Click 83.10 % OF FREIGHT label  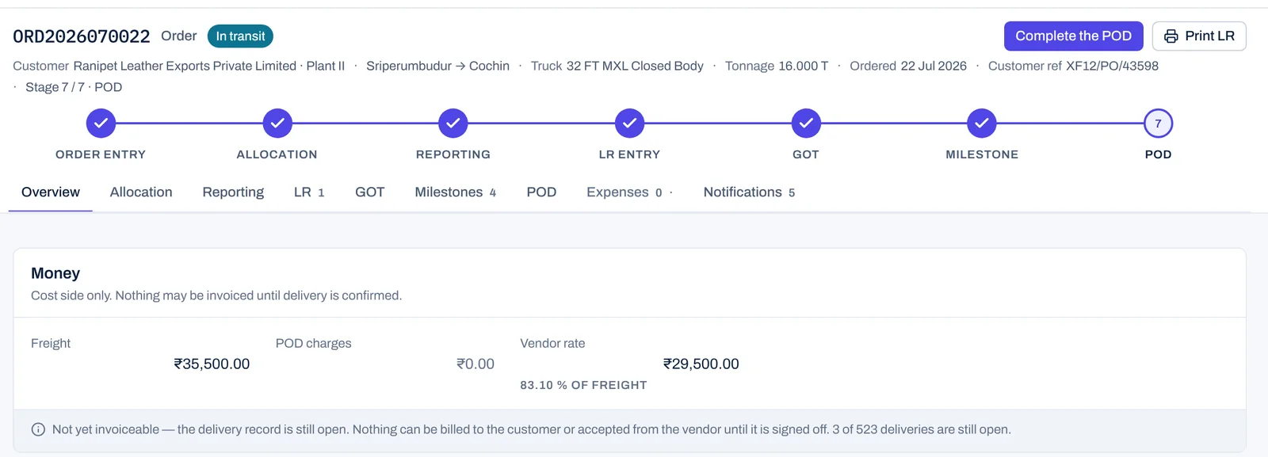583,385
